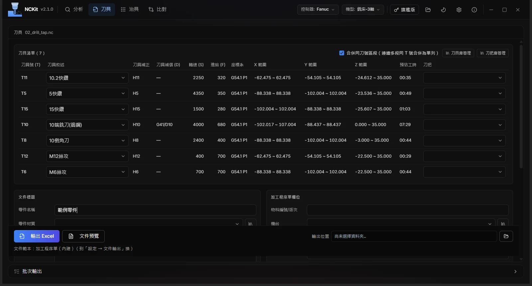Click G41/D10 compensation value in T10 row
The width and height of the screenshot is (532, 286).
coord(164,125)
